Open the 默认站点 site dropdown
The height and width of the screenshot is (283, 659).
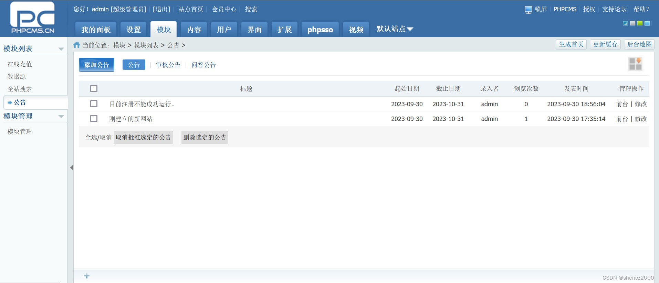[x=395, y=29]
